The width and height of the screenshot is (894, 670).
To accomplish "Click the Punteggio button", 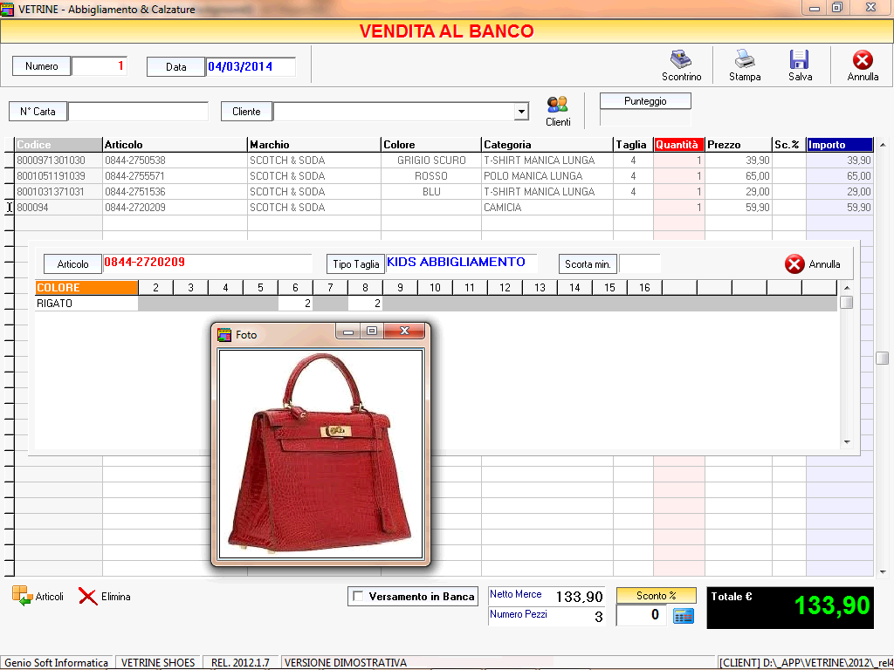I will coord(645,101).
